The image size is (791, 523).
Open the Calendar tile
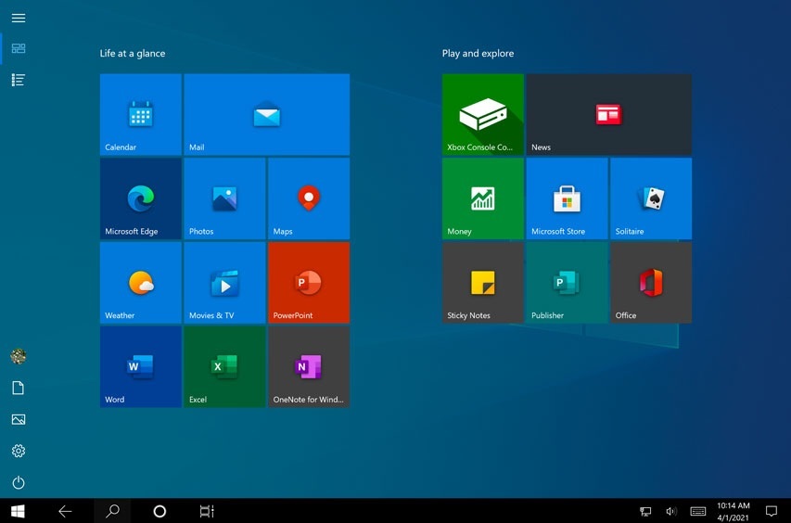(140, 114)
